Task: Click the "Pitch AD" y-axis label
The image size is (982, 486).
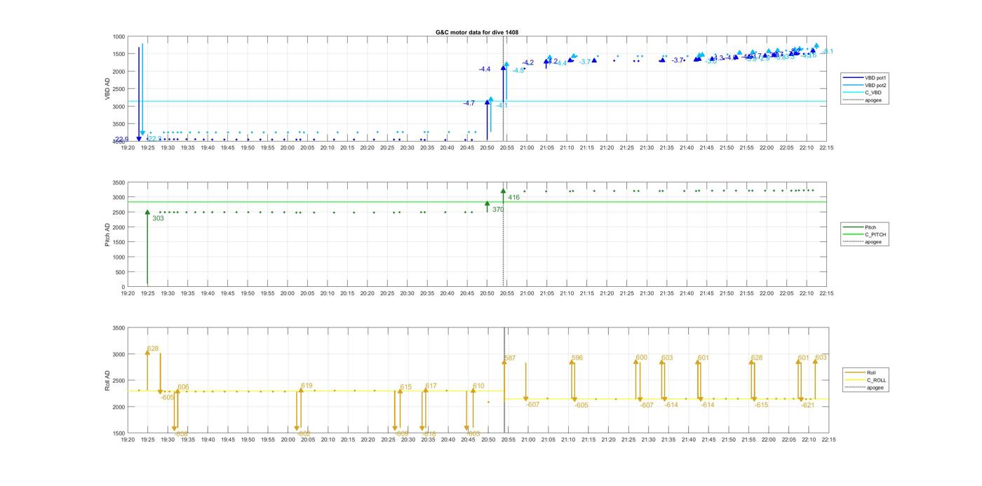Action: (107, 234)
